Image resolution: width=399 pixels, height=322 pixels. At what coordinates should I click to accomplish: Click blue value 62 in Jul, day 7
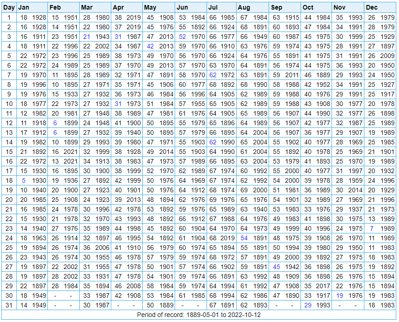(x=212, y=75)
